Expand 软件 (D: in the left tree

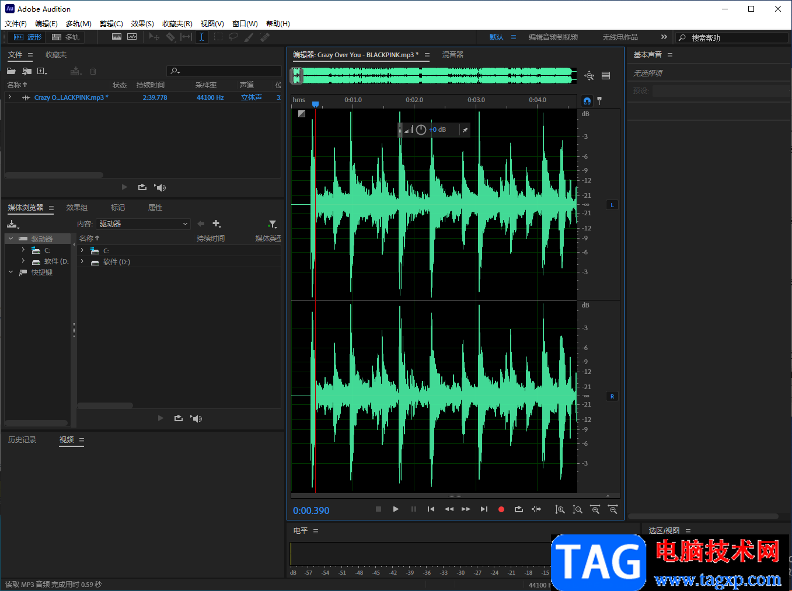tap(23, 261)
